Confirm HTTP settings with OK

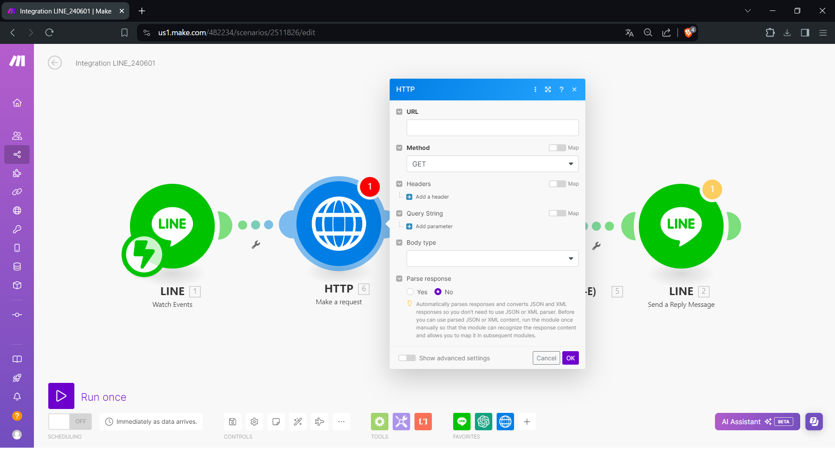pos(571,358)
